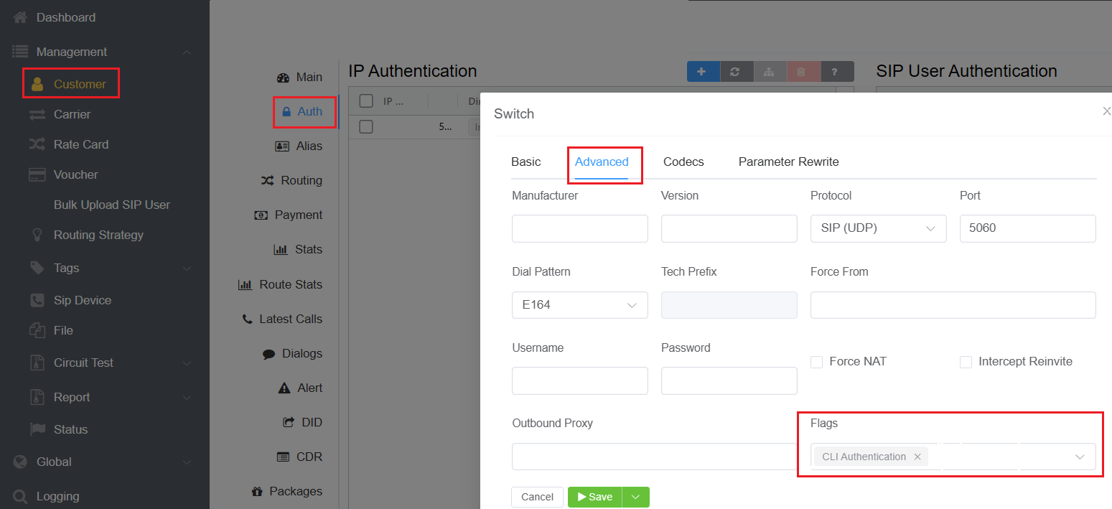1112x509 pixels.
Task: Expand the Save button dropdown arrow
Action: (x=635, y=497)
